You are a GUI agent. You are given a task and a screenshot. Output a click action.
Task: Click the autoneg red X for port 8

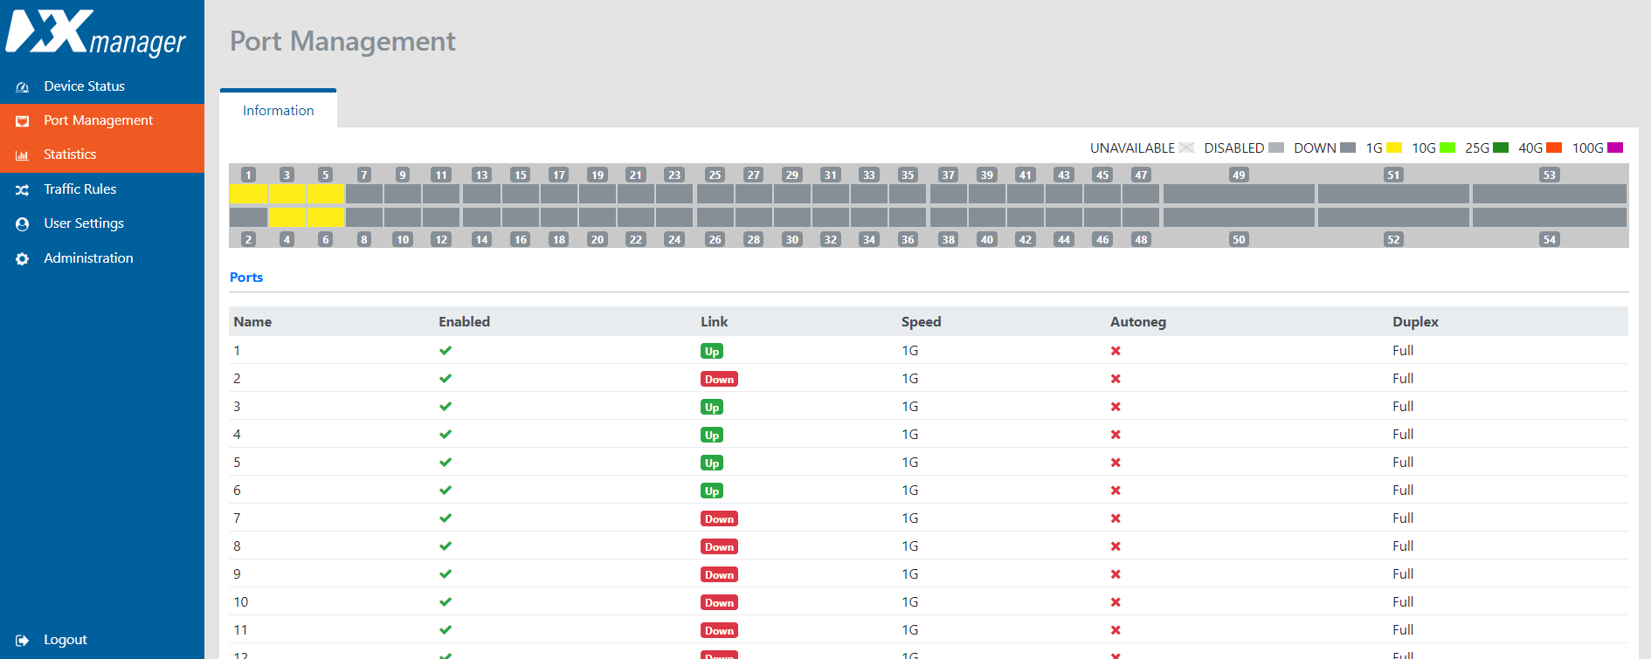point(1116,546)
